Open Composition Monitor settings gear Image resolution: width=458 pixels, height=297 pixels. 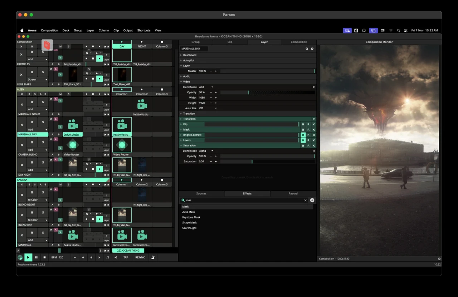point(439,259)
